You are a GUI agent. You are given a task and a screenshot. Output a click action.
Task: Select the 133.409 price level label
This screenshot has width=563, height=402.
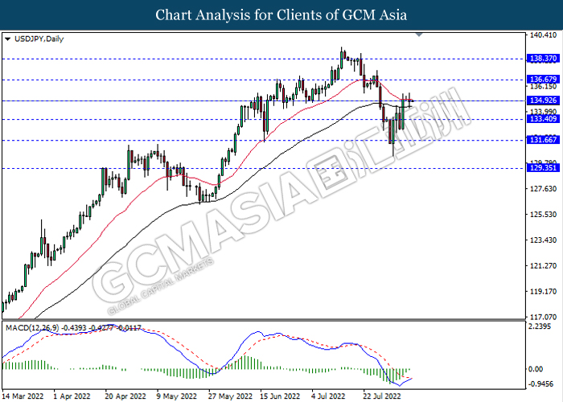click(x=543, y=119)
